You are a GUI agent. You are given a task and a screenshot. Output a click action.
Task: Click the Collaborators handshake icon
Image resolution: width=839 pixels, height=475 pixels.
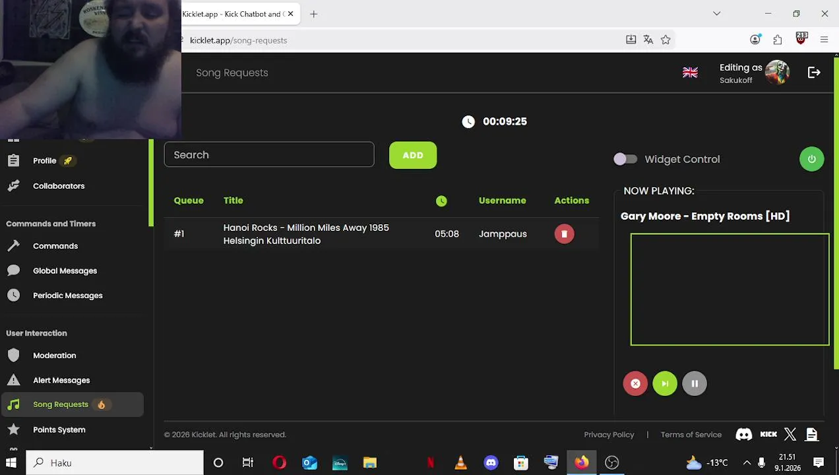point(13,185)
